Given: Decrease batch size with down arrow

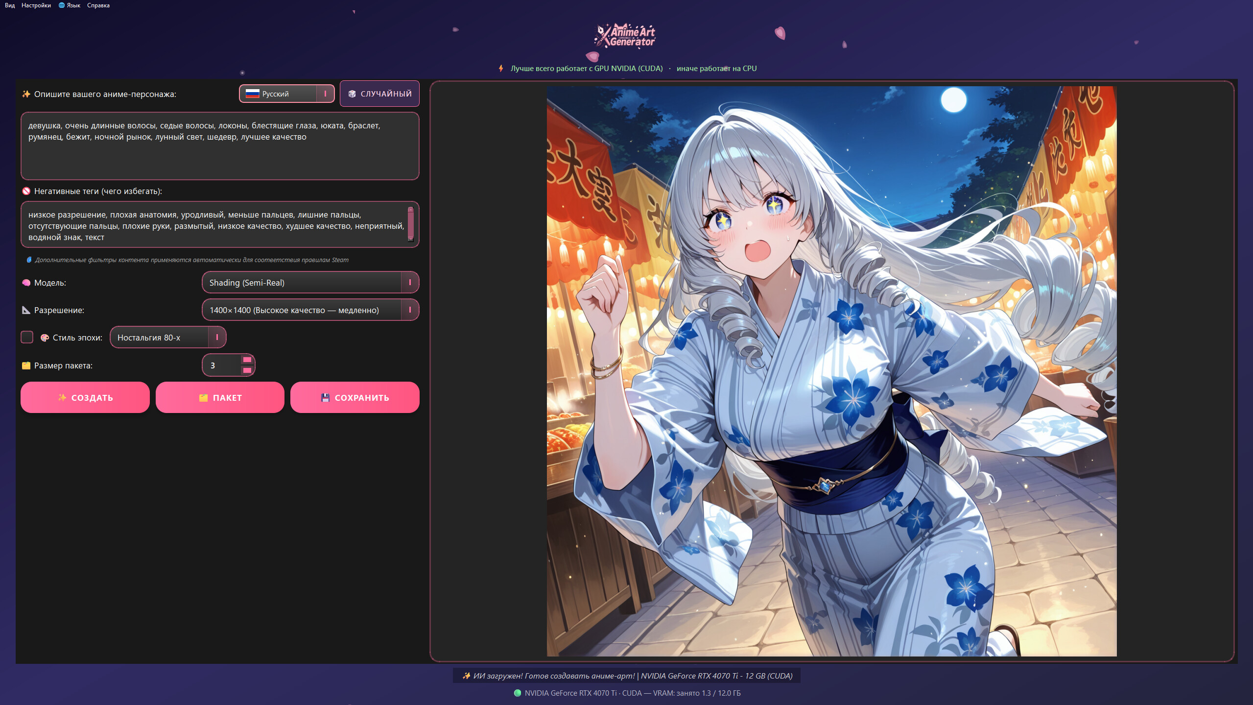Looking at the screenshot, I should [x=247, y=370].
